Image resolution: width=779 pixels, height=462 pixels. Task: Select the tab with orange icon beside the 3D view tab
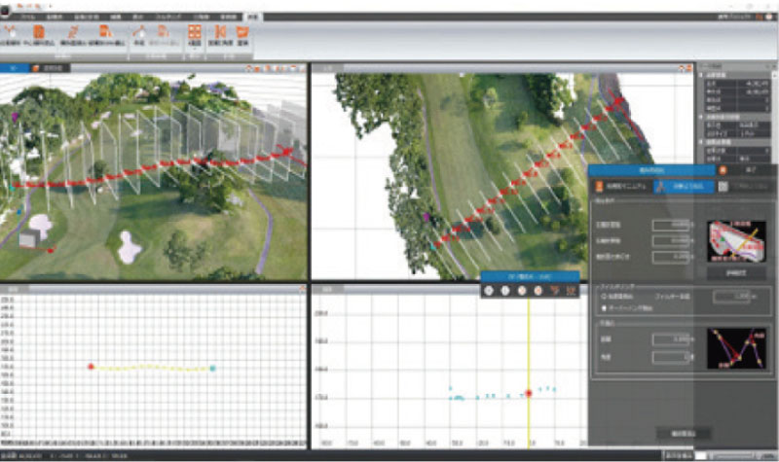[x=51, y=68]
